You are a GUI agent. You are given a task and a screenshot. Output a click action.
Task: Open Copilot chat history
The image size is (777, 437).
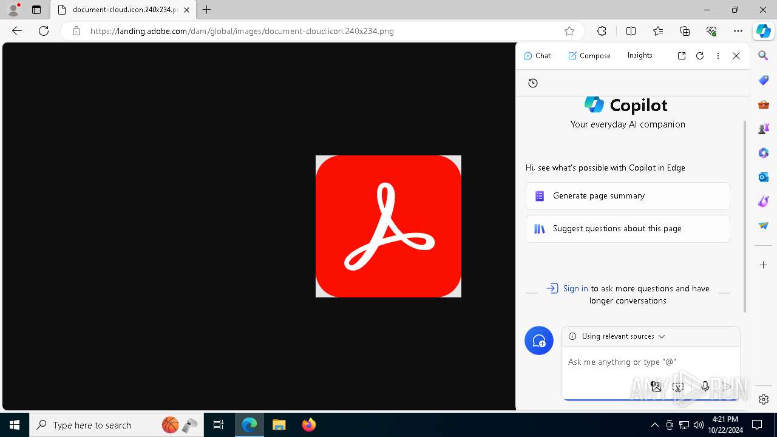pyautogui.click(x=533, y=83)
